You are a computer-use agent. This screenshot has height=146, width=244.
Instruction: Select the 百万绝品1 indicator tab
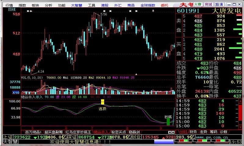click(33, 132)
